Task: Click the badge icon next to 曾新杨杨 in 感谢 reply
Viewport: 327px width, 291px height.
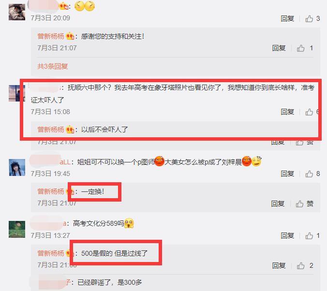Action: click(x=70, y=36)
